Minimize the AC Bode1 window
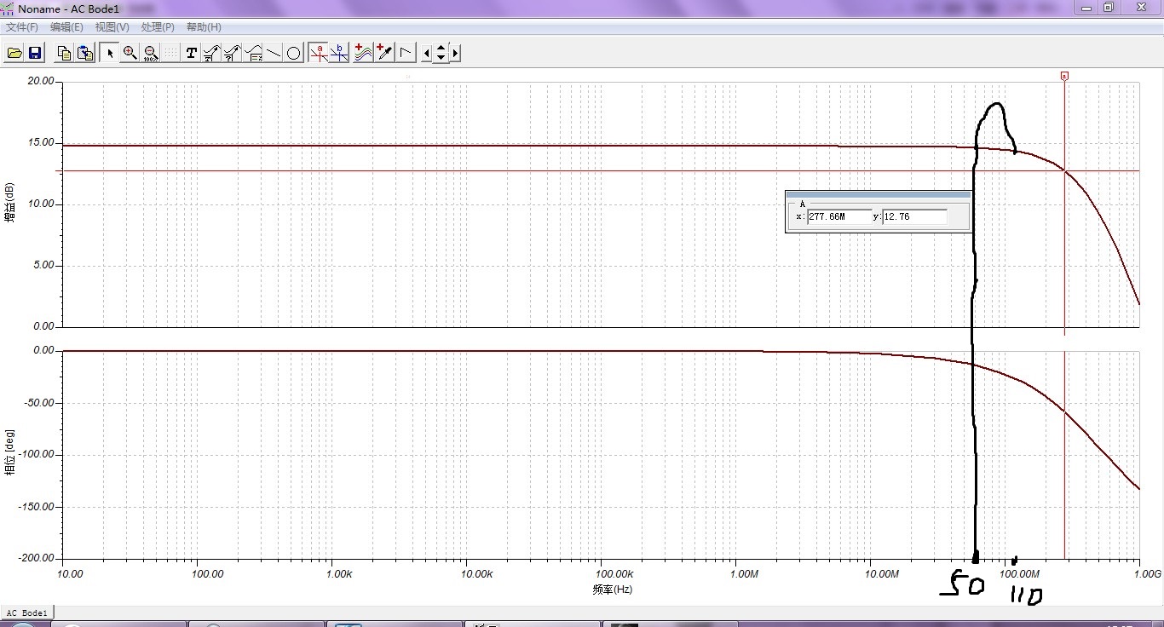1164x627 pixels. [1086, 8]
